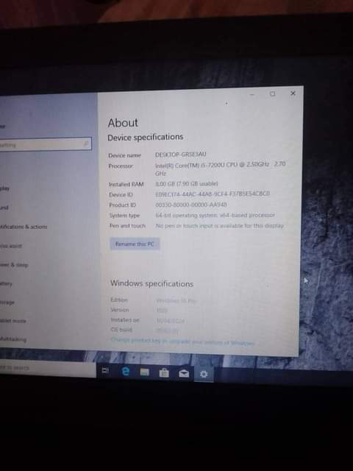Select the Intel Core i5-7200U processor text
The height and width of the screenshot is (471, 353).
(220, 169)
